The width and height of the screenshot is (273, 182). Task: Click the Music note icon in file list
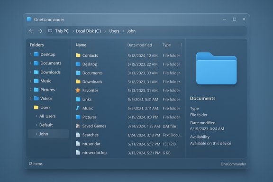78,108
